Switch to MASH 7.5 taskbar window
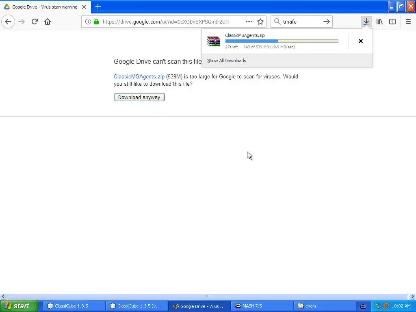 pos(262,306)
